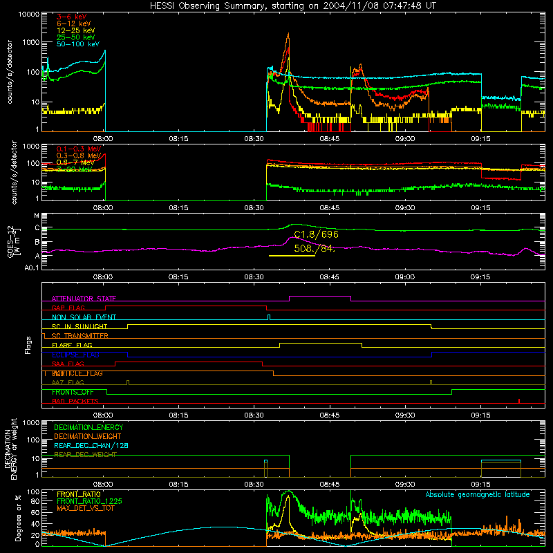
Task: Click the BAD_PACKETS flag label
Action: coord(75,402)
